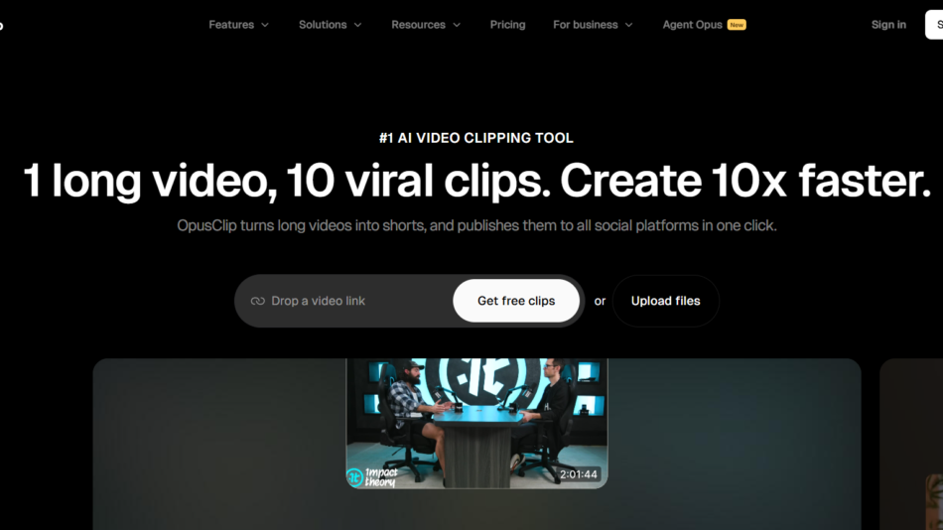
Task: Expand the Solutions chevron arrow
Action: click(357, 25)
